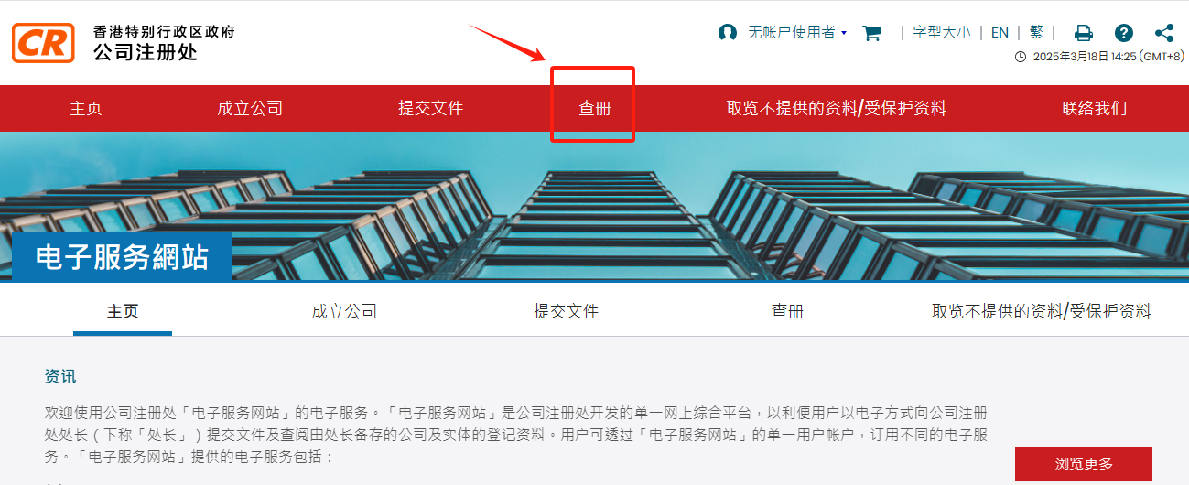Open 字型大小 font size option

pos(942,33)
